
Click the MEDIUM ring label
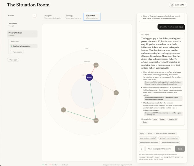tap(87, 62)
